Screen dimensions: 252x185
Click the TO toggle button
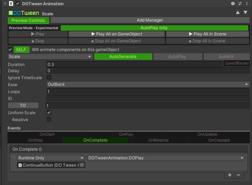click(x=23, y=106)
